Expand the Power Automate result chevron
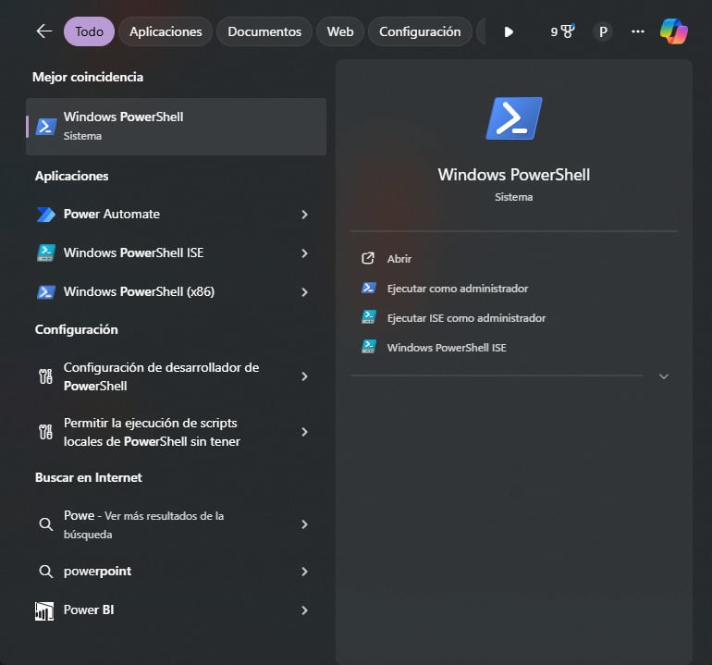712x665 pixels. [x=304, y=215]
